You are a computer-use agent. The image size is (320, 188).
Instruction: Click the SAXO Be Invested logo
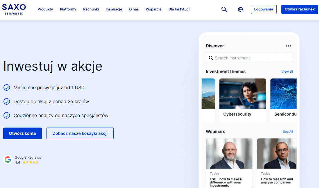point(14,9)
